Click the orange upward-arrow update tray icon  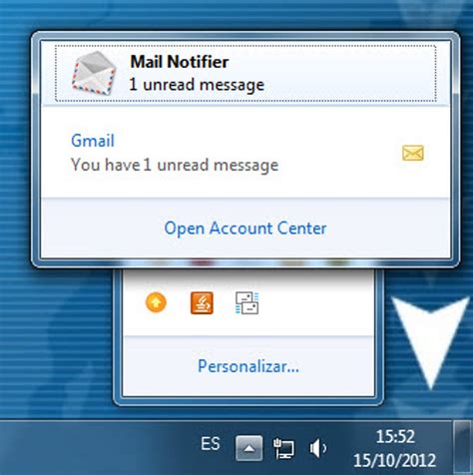click(156, 302)
